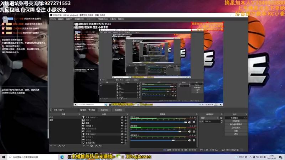Add a new scene with the plus icon

(x=51, y=146)
